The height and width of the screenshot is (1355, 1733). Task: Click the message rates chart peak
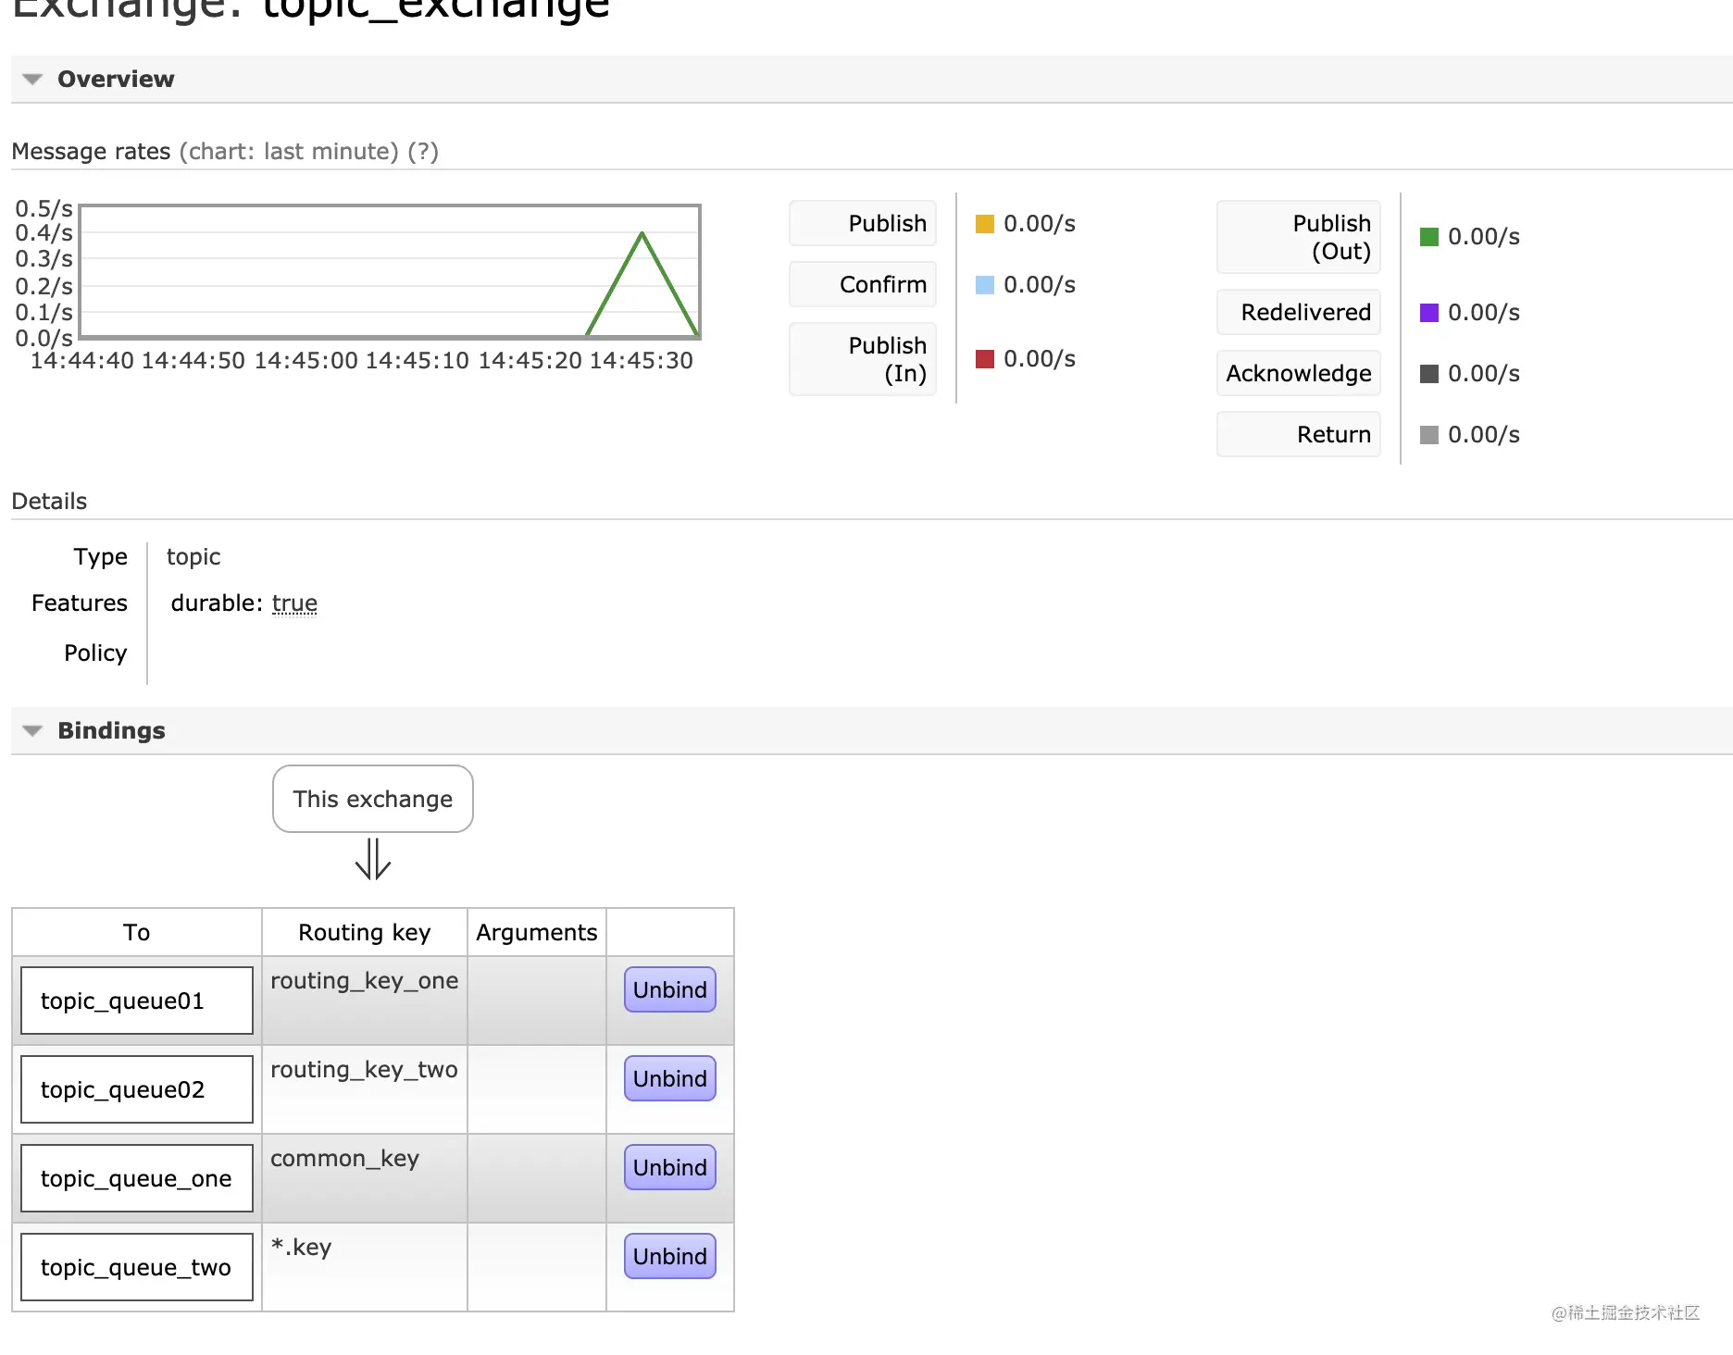642,233
